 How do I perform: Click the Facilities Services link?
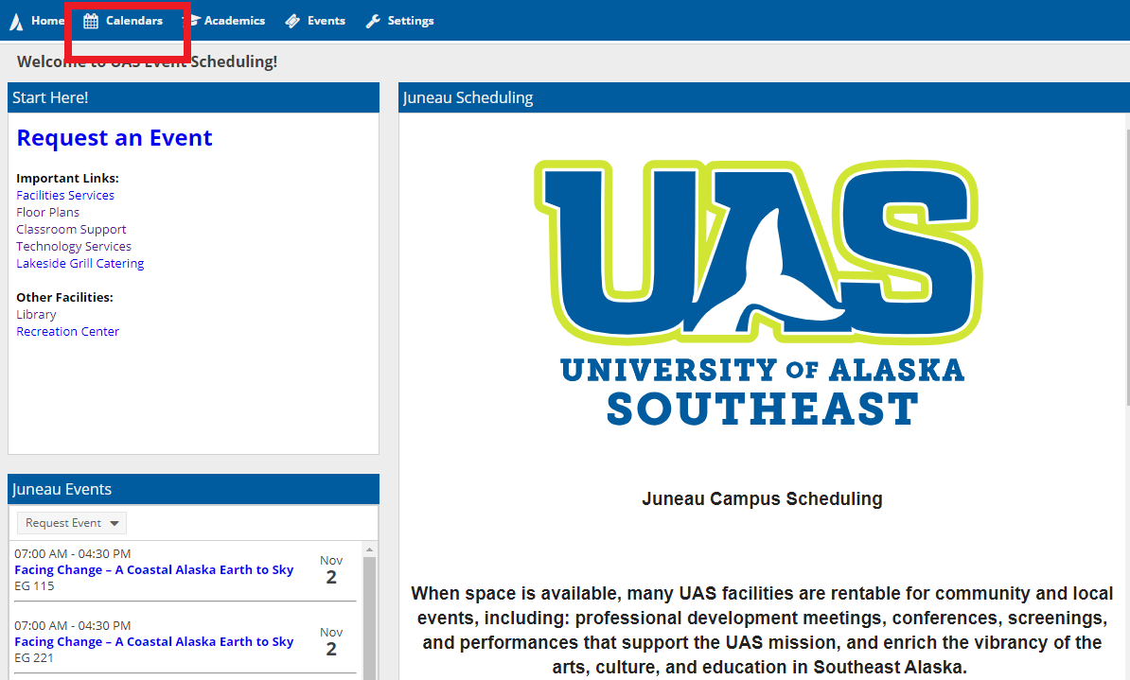65,195
